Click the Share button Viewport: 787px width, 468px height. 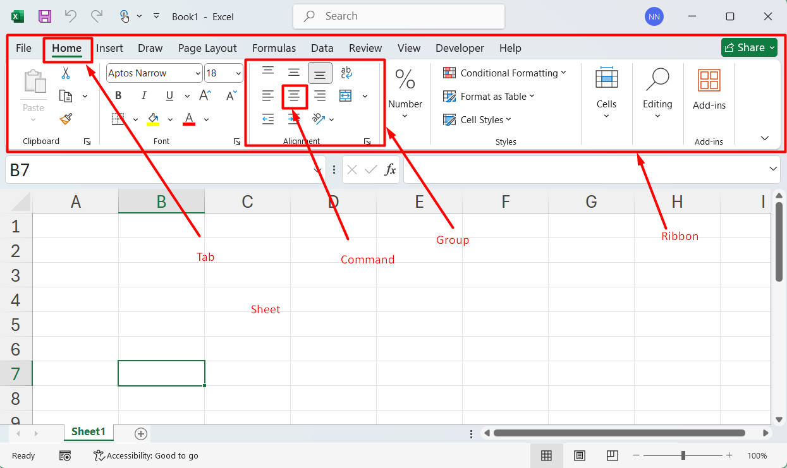[749, 47]
